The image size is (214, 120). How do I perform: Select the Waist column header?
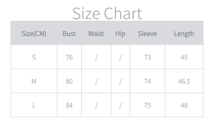[96, 34]
